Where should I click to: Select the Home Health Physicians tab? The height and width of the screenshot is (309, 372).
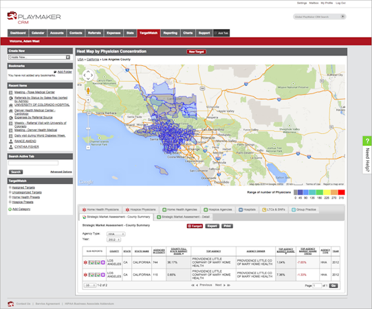pyautogui.click(x=100, y=209)
